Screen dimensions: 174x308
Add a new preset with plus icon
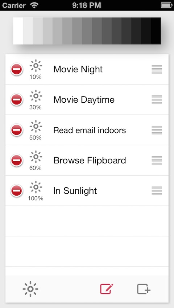tap(144, 289)
